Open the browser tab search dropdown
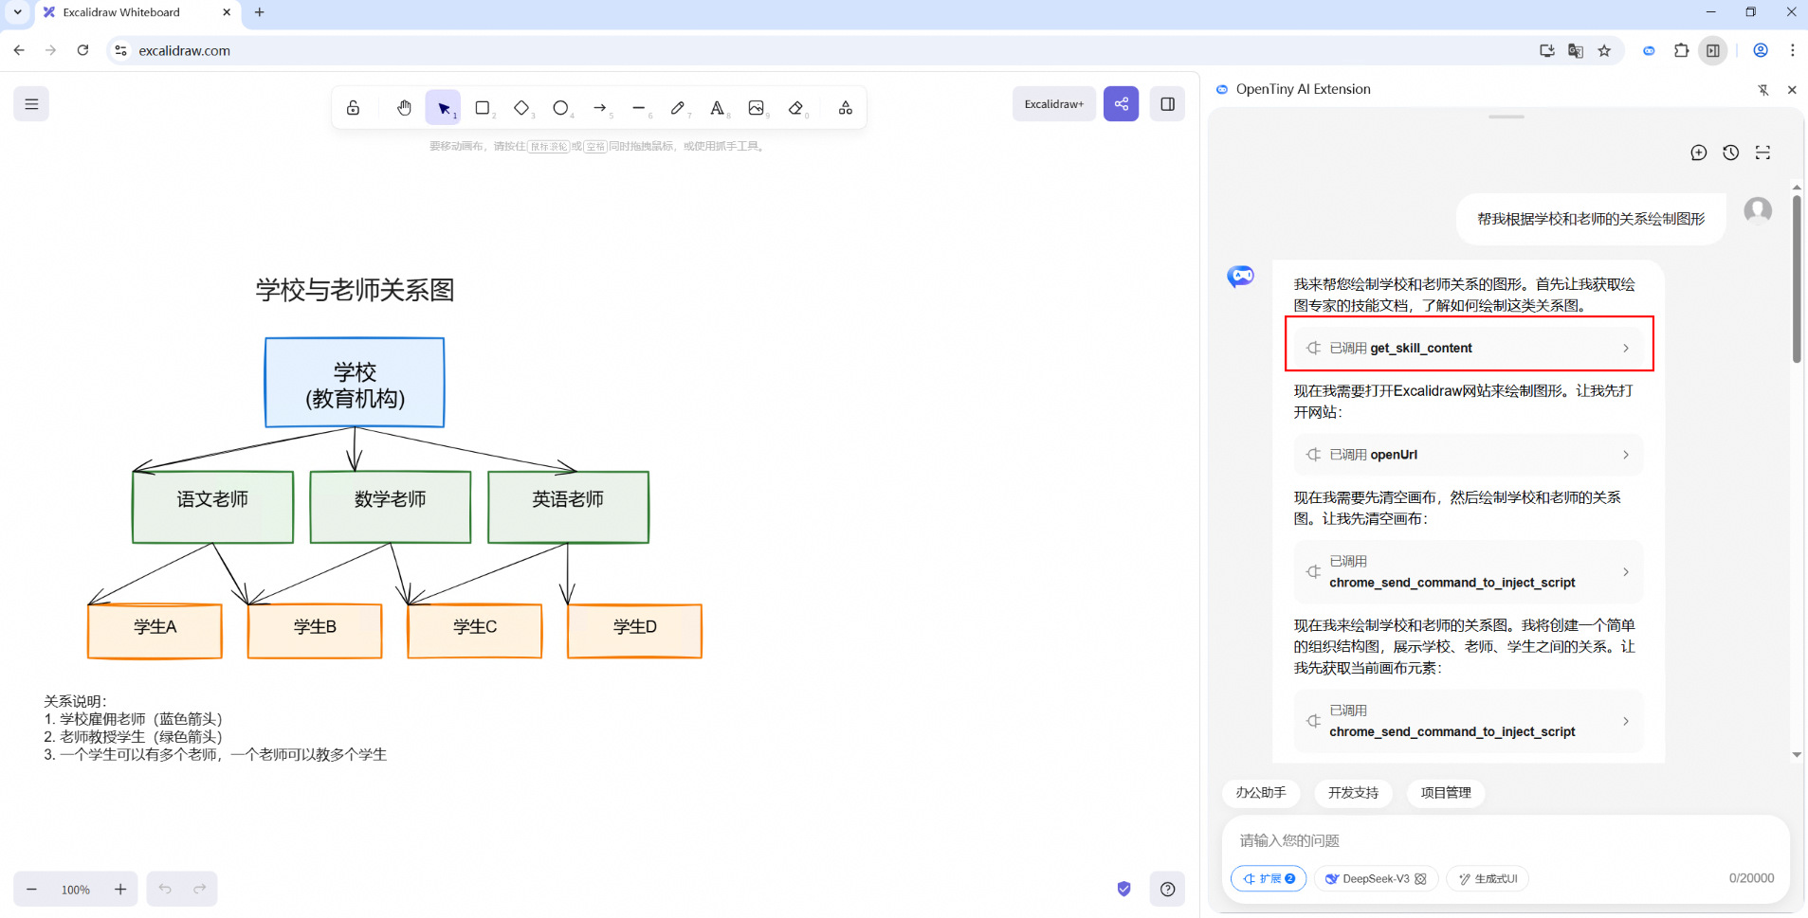 pyautogui.click(x=17, y=12)
